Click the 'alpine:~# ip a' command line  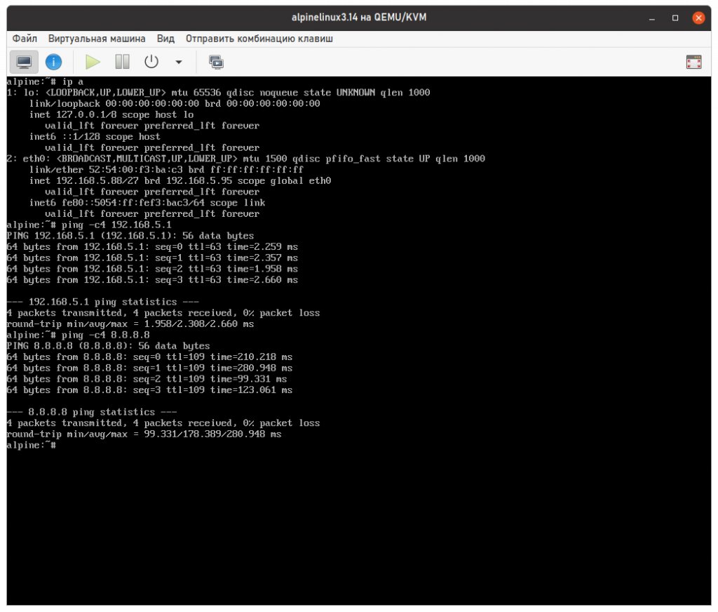point(45,81)
